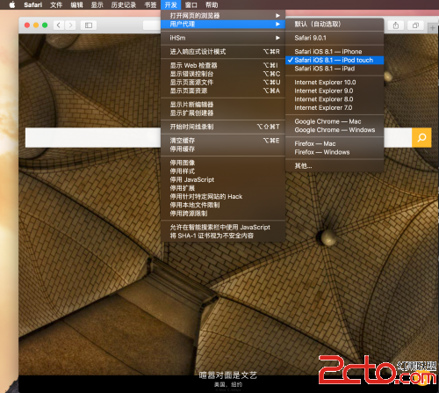Select 显示 Web 检查器

pos(223,65)
